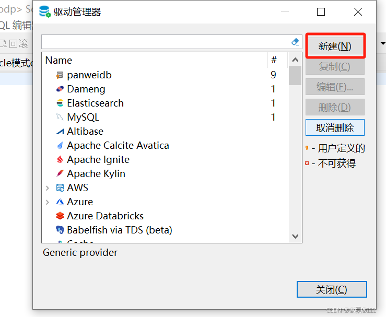This screenshot has height=317, width=386.
Task: Click the Babelfish via TDS icon
Action: (x=60, y=230)
